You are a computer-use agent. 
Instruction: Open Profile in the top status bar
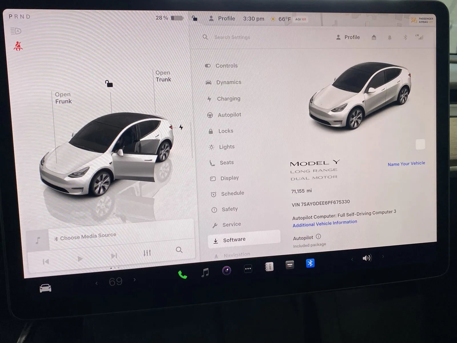click(222, 19)
